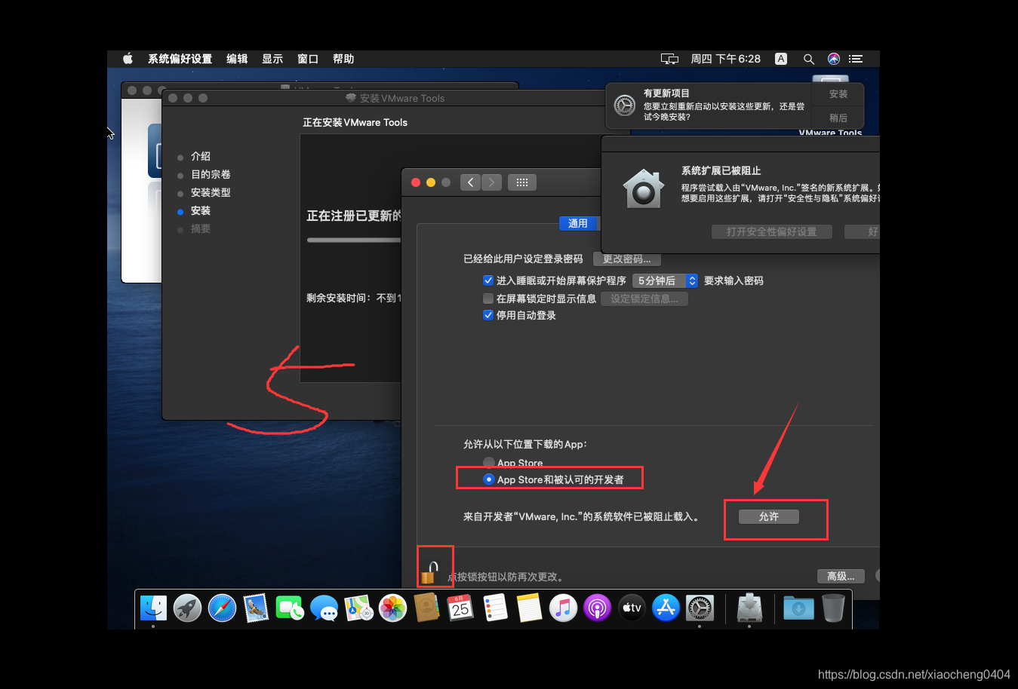Click 打开安全性偏好设置 in the alert
Viewport: 1018px width, 689px height.
(x=771, y=231)
